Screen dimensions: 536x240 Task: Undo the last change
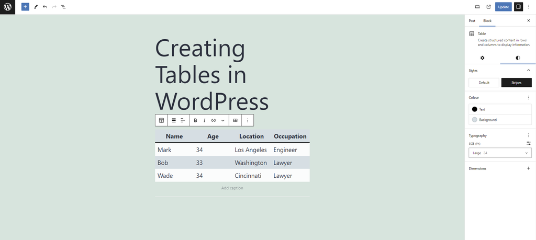(x=45, y=7)
